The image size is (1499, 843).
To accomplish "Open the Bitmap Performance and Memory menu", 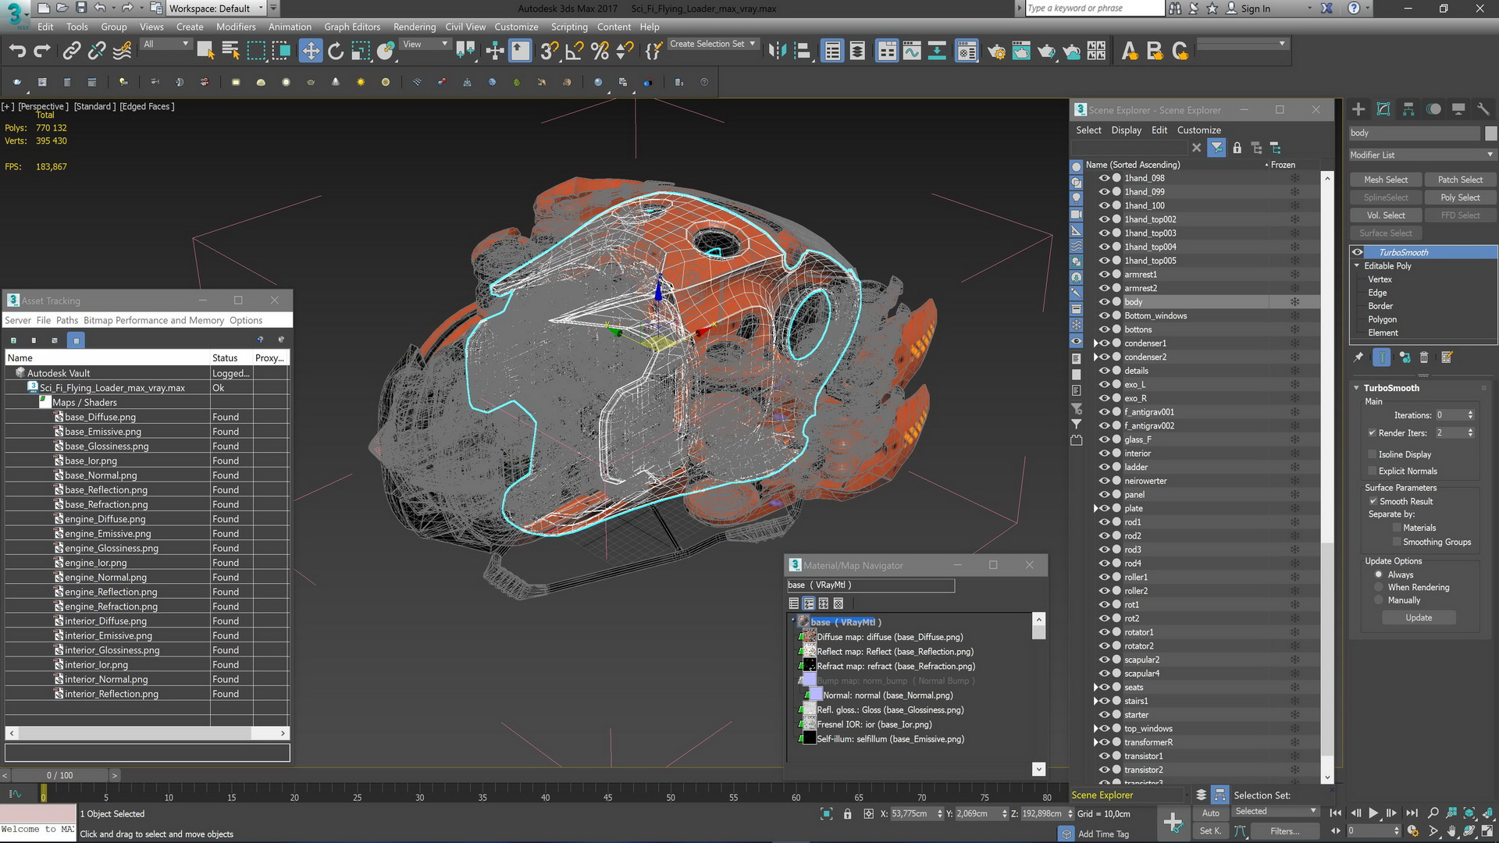I will coord(153,320).
